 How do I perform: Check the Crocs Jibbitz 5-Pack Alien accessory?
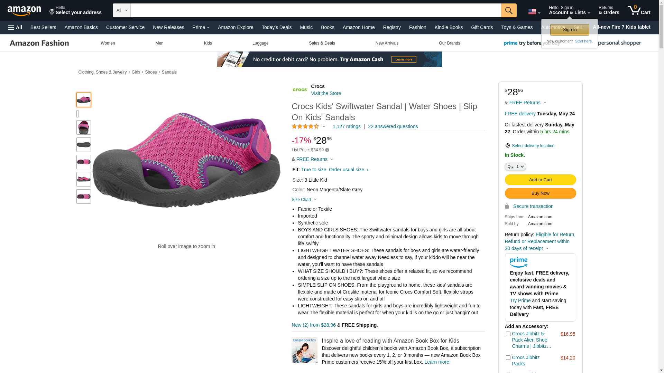508,334
